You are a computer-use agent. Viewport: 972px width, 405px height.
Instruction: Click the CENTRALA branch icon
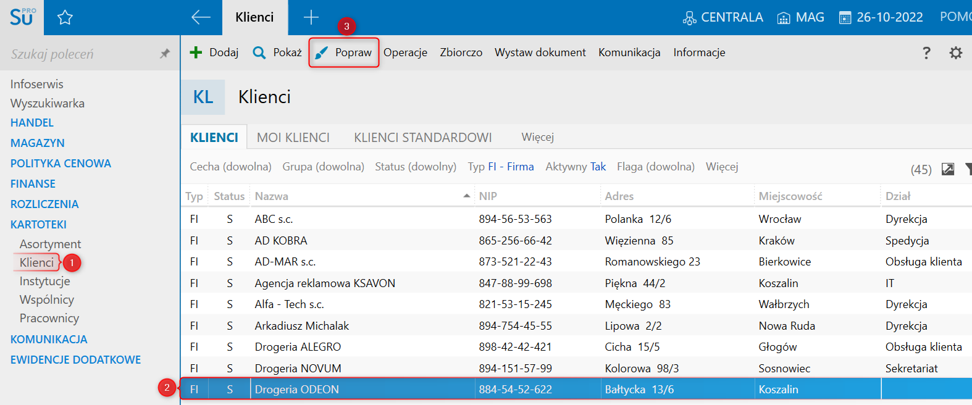pyautogui.click(x=689, y=18)
